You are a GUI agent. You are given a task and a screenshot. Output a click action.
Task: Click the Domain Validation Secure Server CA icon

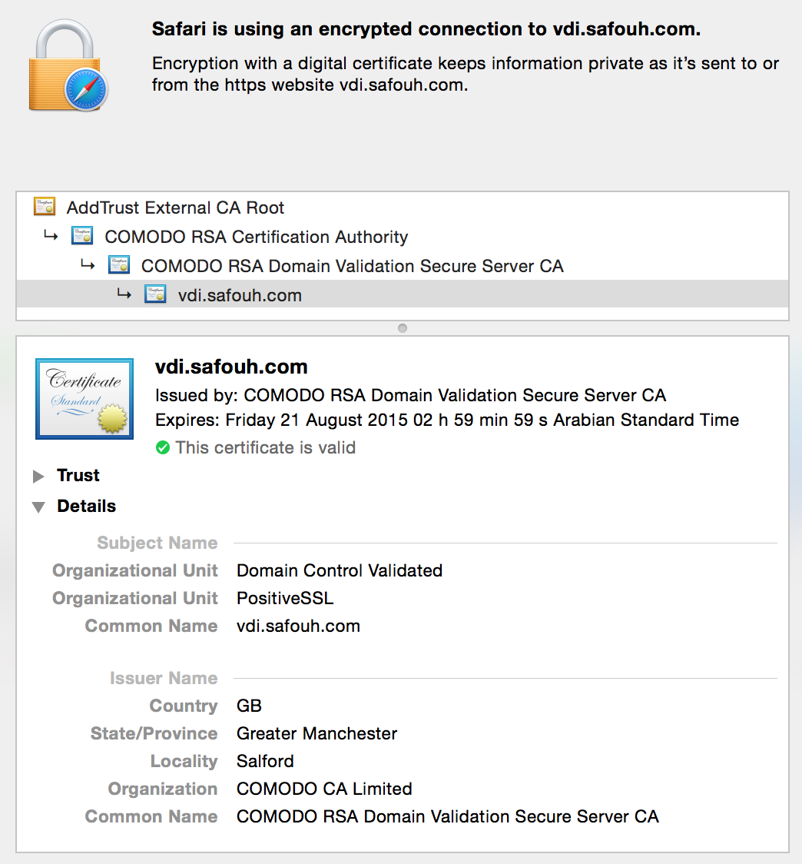click(119, 265)
